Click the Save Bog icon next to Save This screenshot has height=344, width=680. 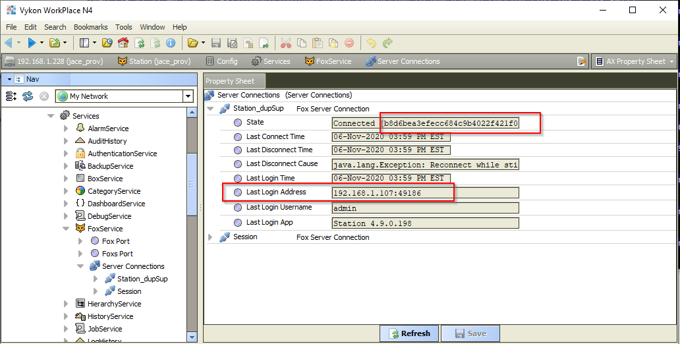click(232, 43)
